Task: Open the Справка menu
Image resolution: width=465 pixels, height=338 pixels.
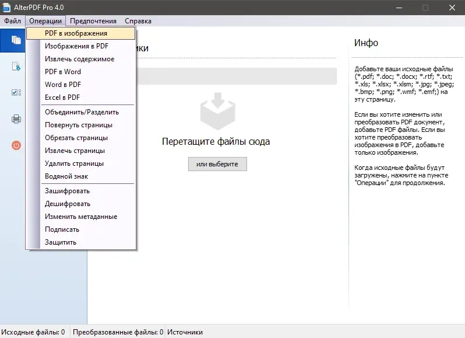Action: click(x=138, y=21)
